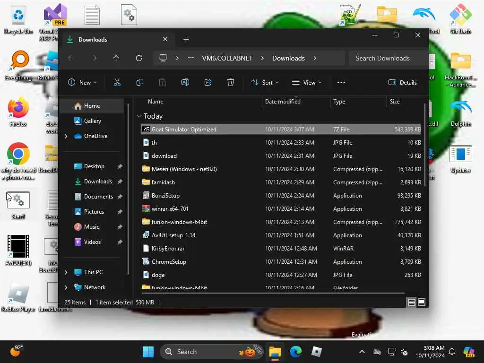Select the Dolphin desktop icon
This screenshot has height=363, width=484.
[x=460, y=113]
